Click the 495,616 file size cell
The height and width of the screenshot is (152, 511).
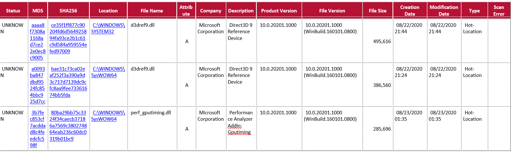[382, 41]
